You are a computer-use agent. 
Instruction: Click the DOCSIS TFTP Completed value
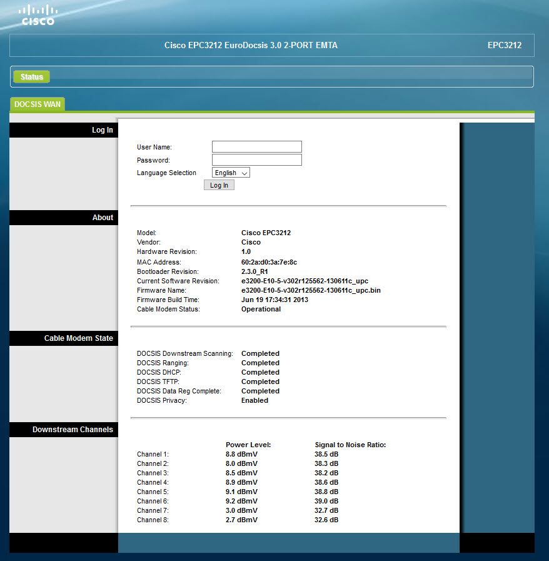260,382
